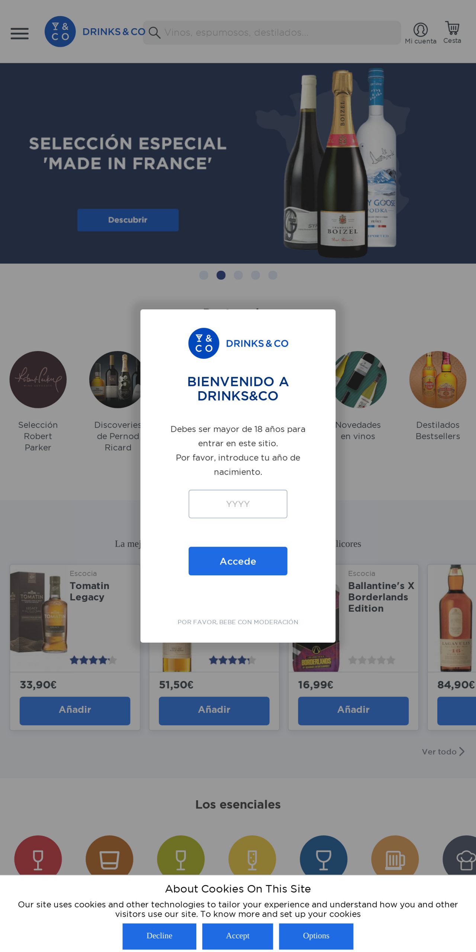Screen dimensions: 476x952
Task: Open the Cesta shopping cart
Action: click(x=452, y=28)
